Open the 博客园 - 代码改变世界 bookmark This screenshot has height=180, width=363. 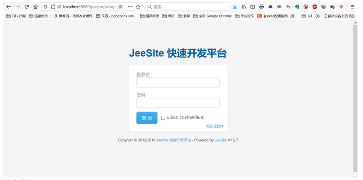click(x=73, y=16)
